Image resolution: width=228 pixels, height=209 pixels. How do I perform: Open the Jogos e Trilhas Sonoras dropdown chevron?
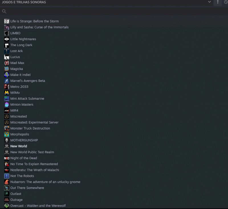(x=210, y=2)
